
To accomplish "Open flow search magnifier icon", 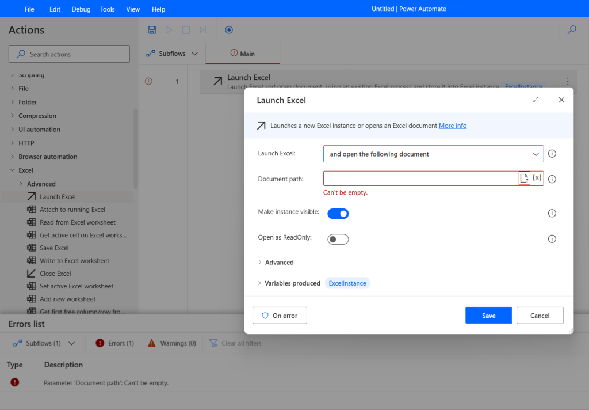I will click(x=572, y=30).
